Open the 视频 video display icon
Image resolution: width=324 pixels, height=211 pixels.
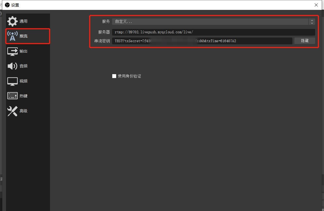tap(13, 81)
